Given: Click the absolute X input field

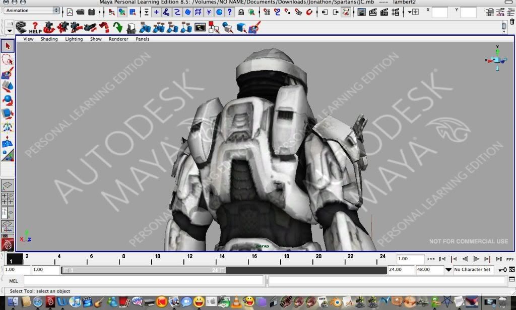Looking at the screenshot, I should (x=439, y=13).
